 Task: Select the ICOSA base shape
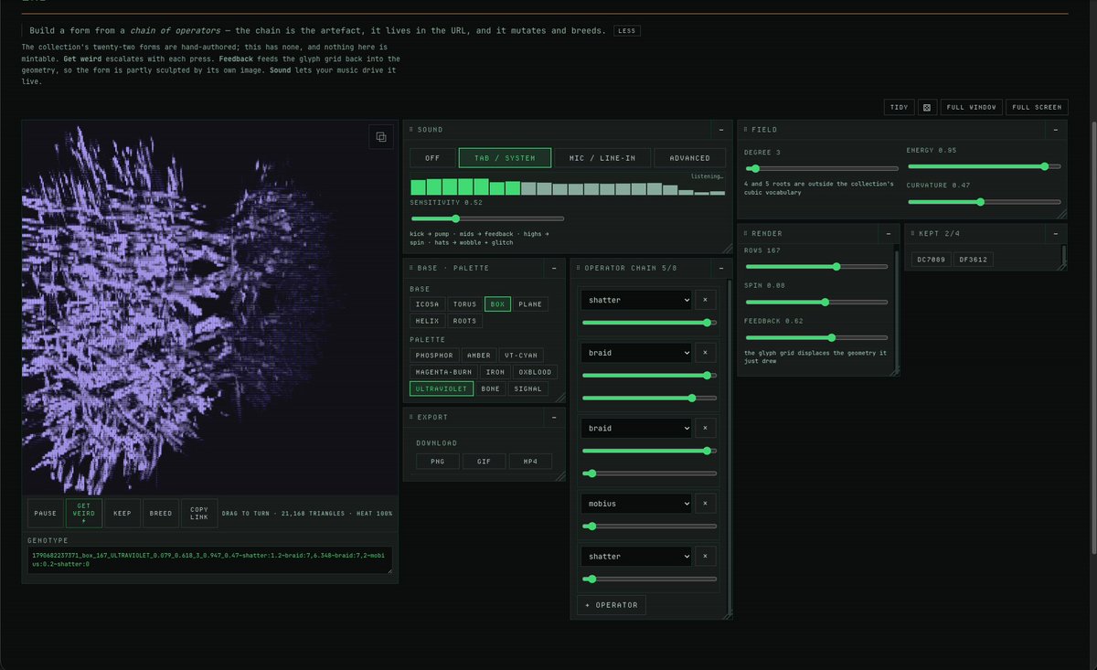pyautogui.click(x=427, y=304)
